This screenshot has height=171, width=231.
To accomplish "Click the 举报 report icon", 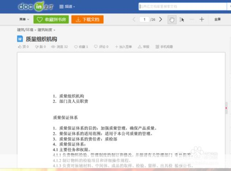I will 140,47.
